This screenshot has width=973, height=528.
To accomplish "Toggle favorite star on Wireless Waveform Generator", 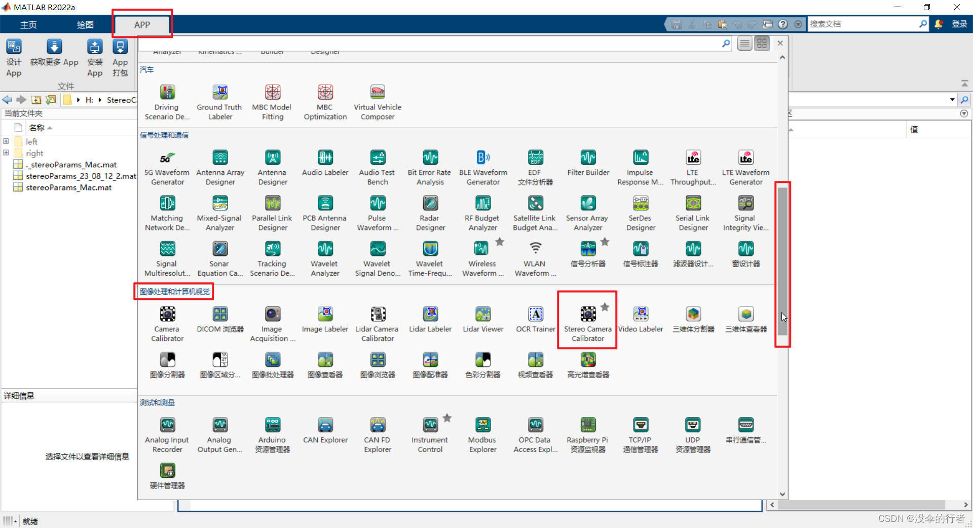I will click(x=500, y=242).
